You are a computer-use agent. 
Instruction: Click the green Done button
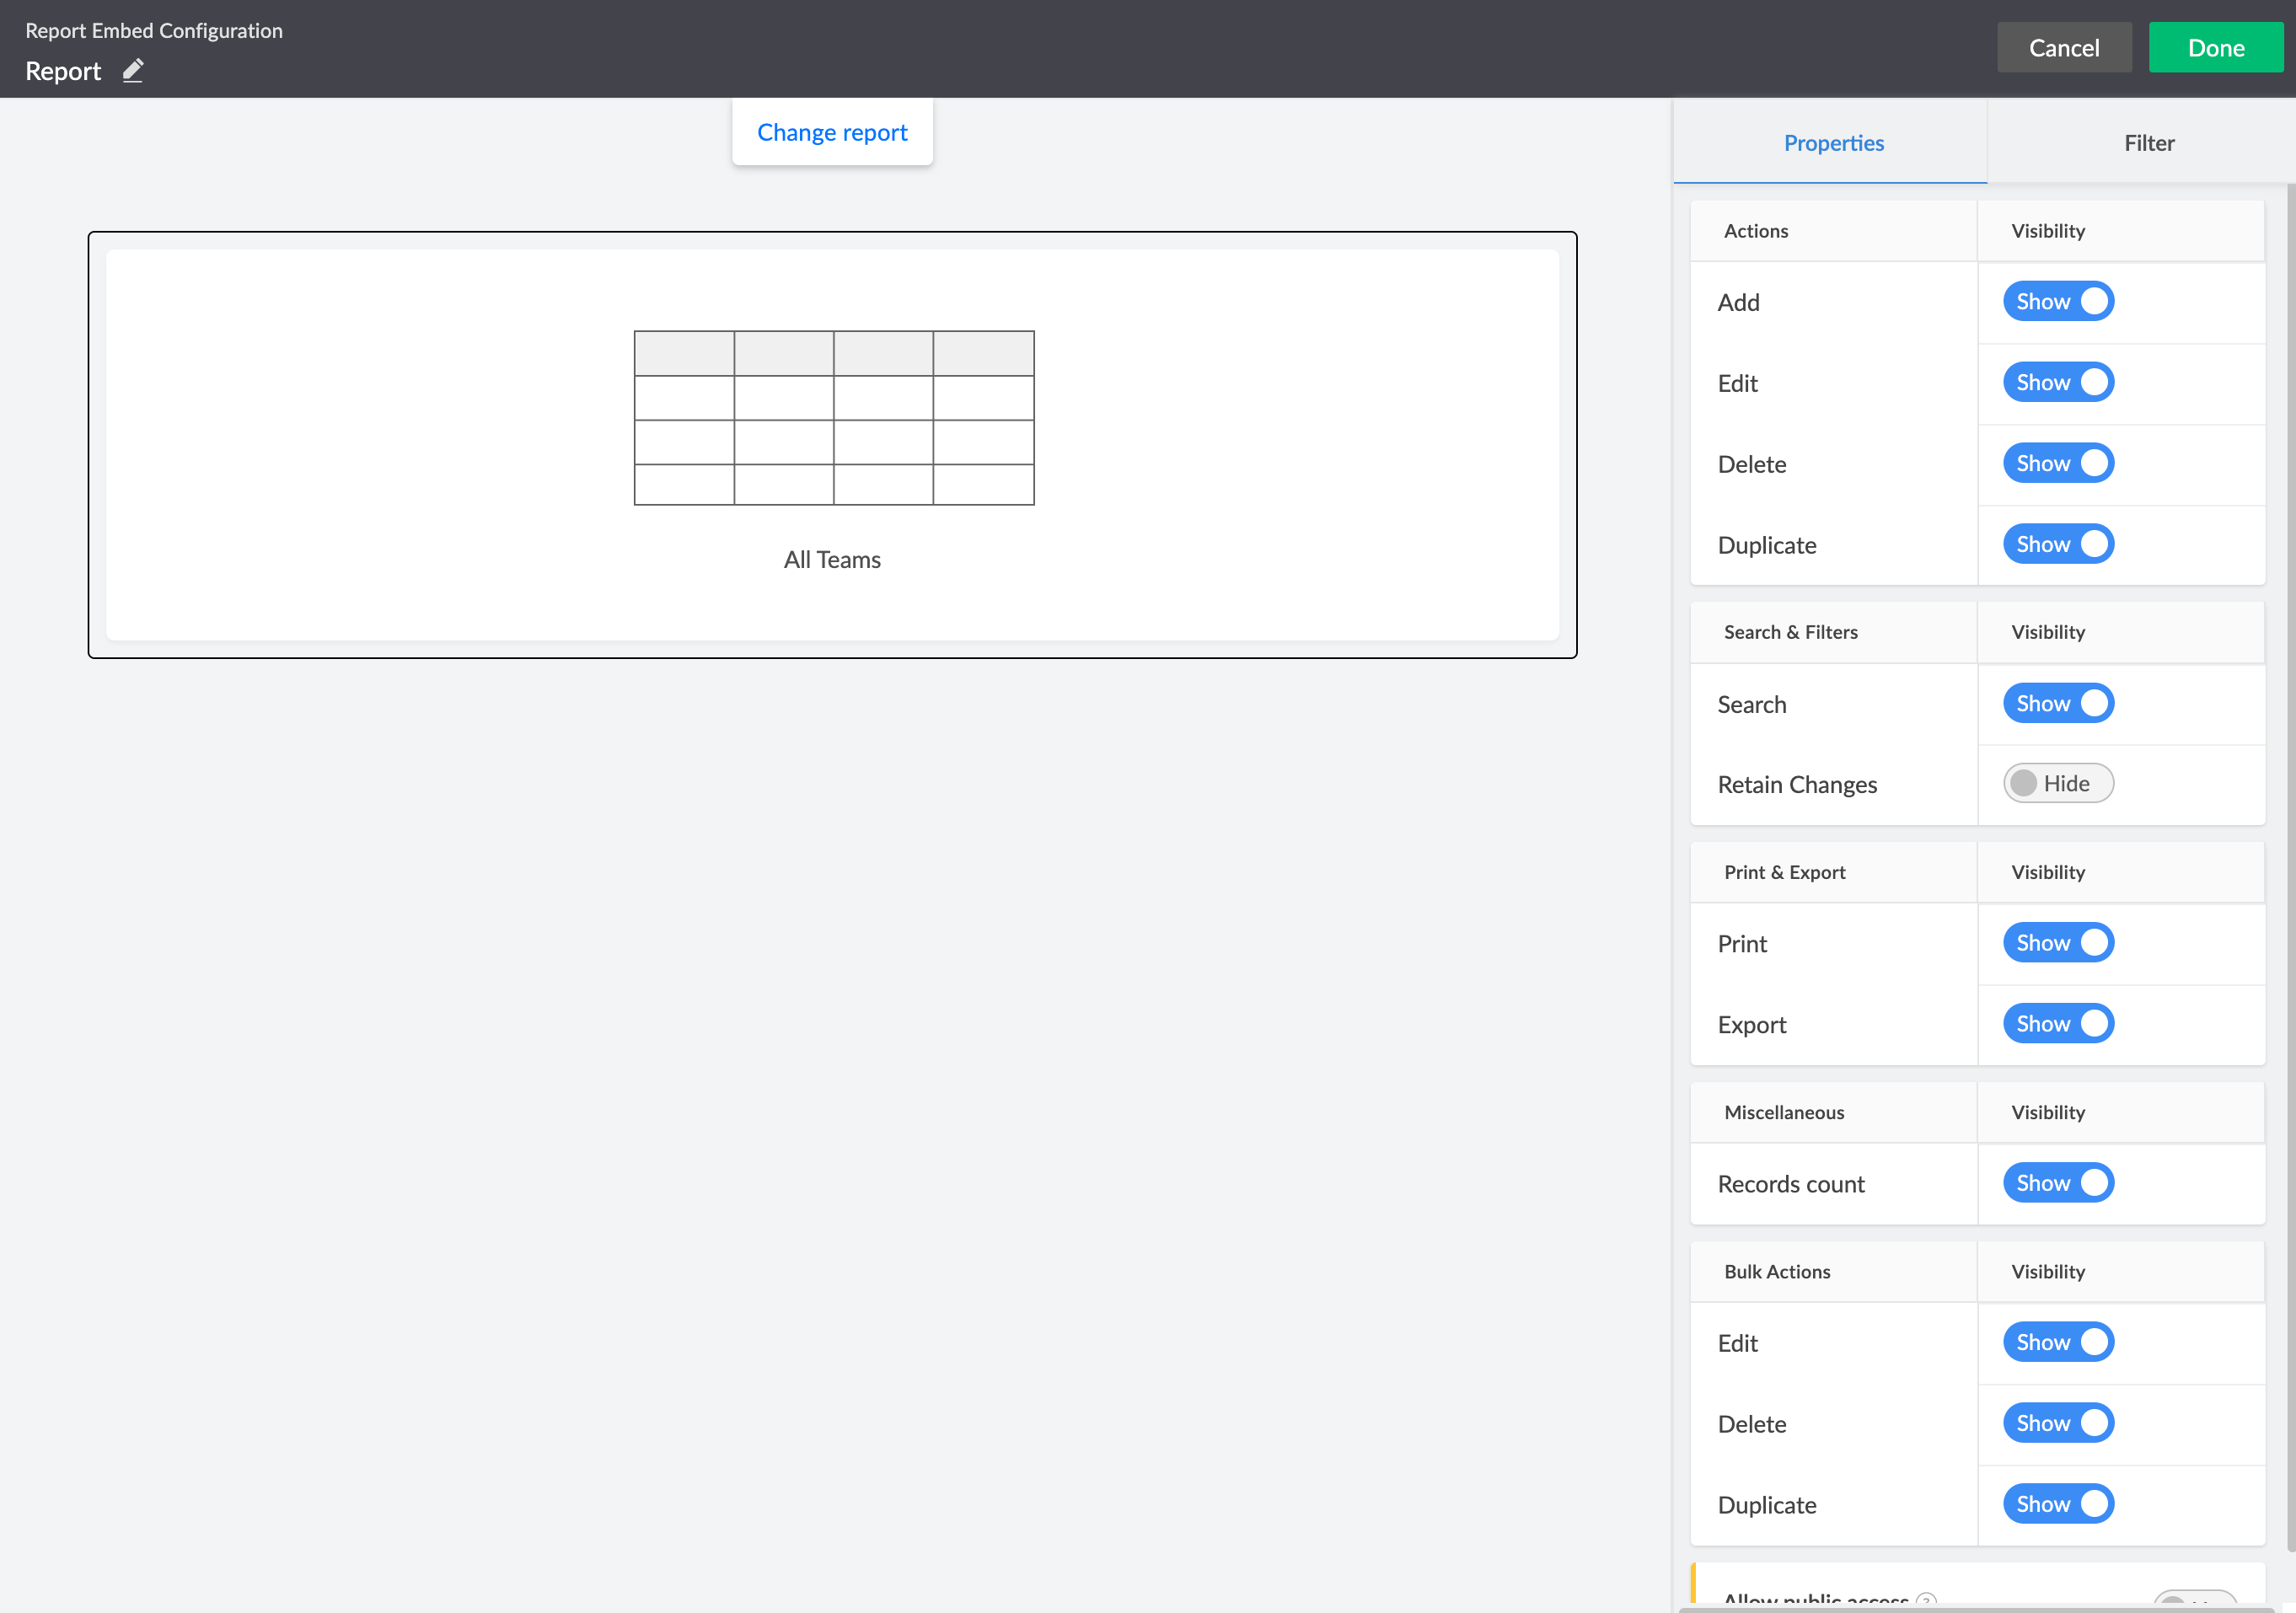(2214, 48)
